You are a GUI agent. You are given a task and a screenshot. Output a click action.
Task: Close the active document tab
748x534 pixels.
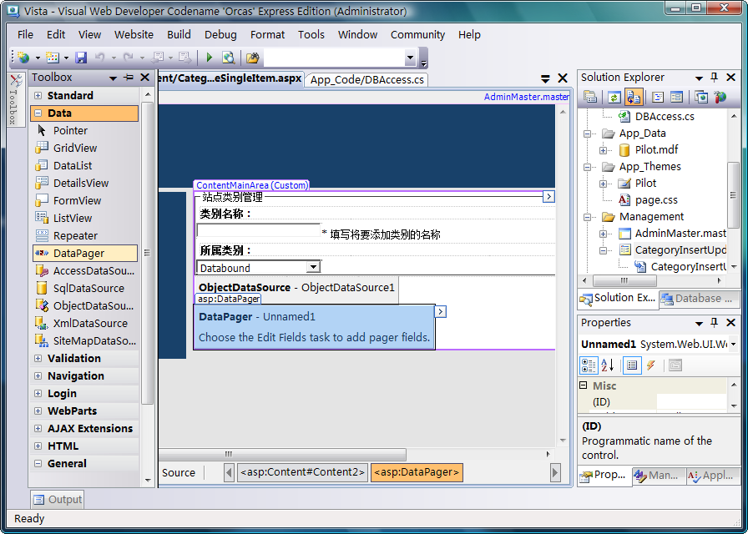[x=563, y=78]
